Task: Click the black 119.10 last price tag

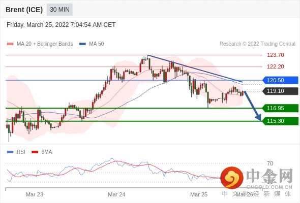Action: coord(280,91)
